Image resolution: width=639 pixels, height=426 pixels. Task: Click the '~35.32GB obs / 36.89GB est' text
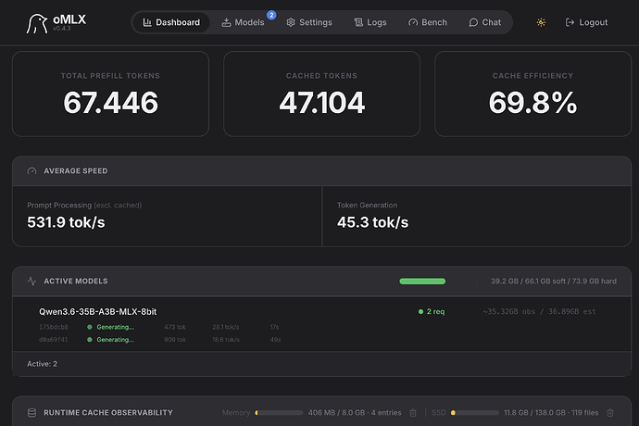coord(539,311)
